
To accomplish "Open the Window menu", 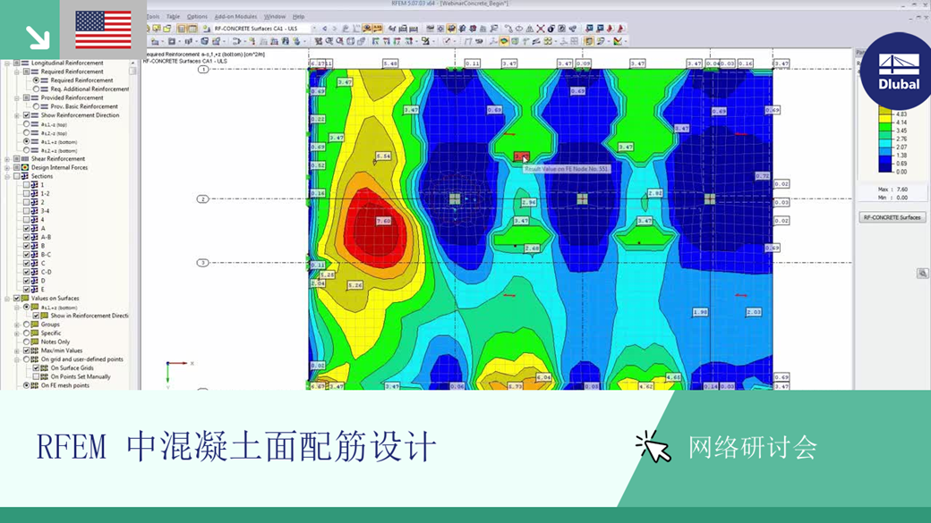I will (274, 17).
